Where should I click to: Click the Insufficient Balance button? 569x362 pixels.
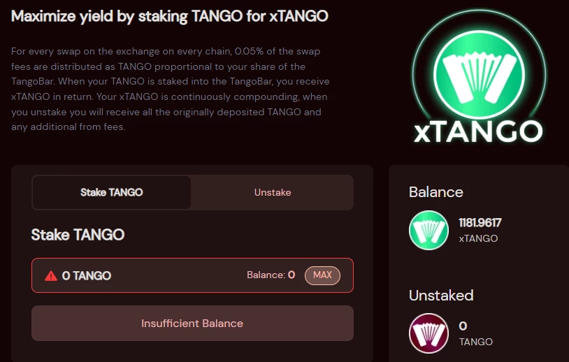click(192, 323)
